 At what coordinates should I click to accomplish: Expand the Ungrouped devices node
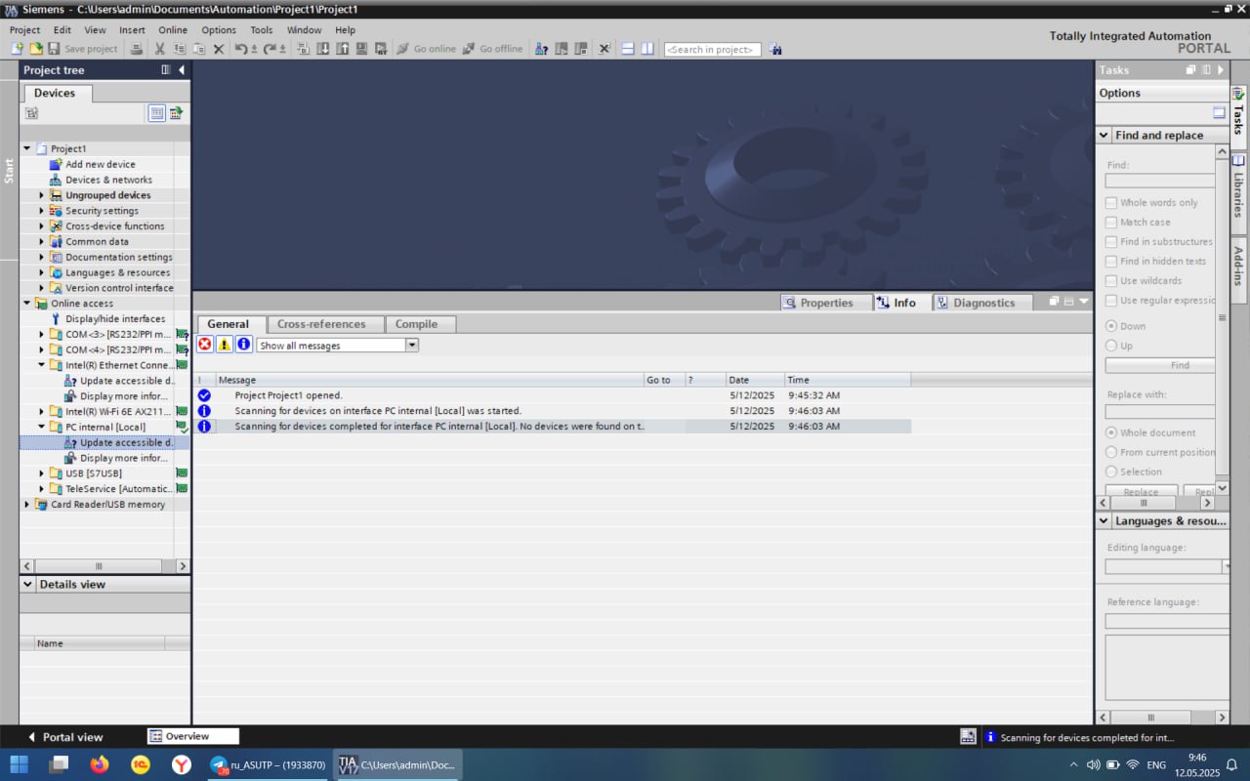(x=42, y=195)
